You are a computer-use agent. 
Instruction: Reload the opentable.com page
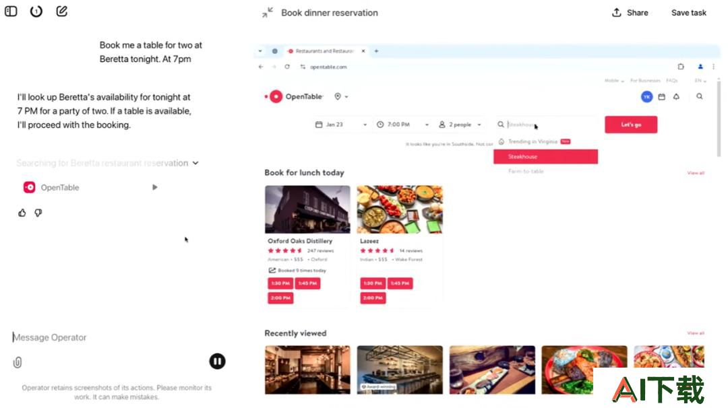coord(287,67)
